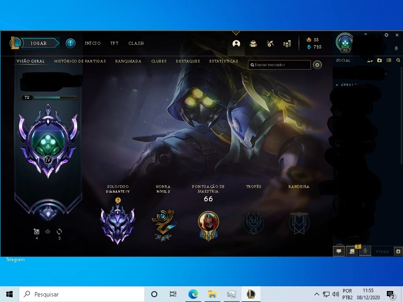Open the friends list options icon
This screenshot has width=403, height=302.
click(389, 60)
